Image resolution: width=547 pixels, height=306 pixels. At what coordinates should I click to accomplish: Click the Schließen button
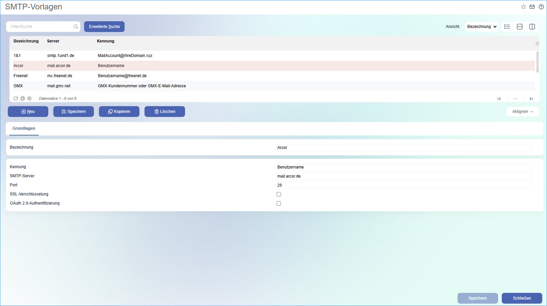coord(522,298)
